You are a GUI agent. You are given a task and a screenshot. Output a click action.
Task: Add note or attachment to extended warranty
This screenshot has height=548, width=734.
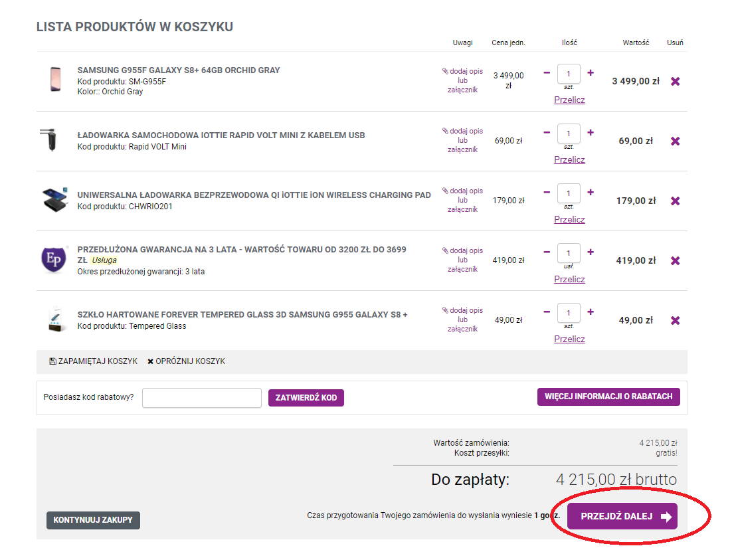(x=462, y=260)
